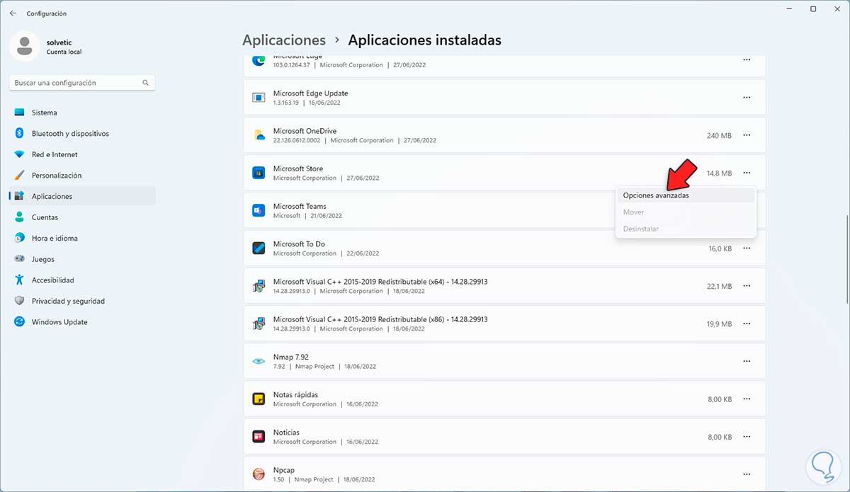Open Sistema settings in sidebar

(x=82, y=113)
